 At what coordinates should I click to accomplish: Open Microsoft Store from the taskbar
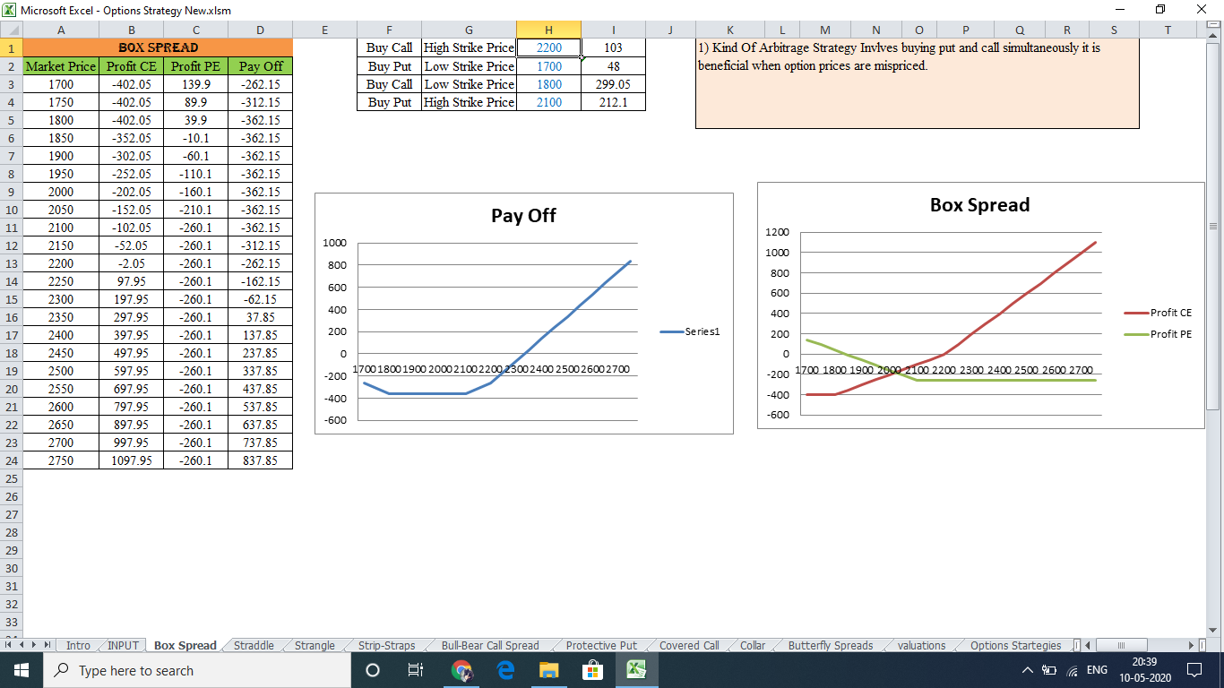click(592, 670)
